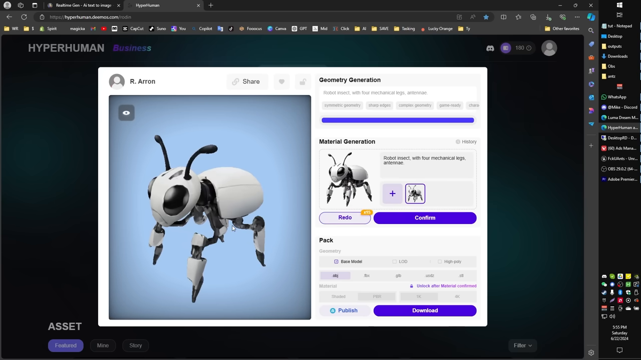641x360 pixels.
Task: Expand the Filter dropdown
Action: point(522,345)
